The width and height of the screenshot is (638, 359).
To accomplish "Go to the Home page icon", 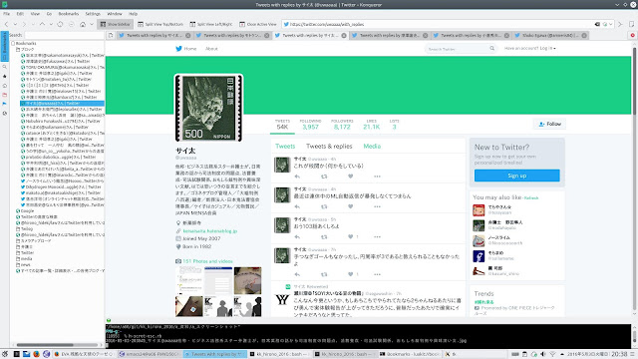I will pyautogui.click(x=83, y=24).
